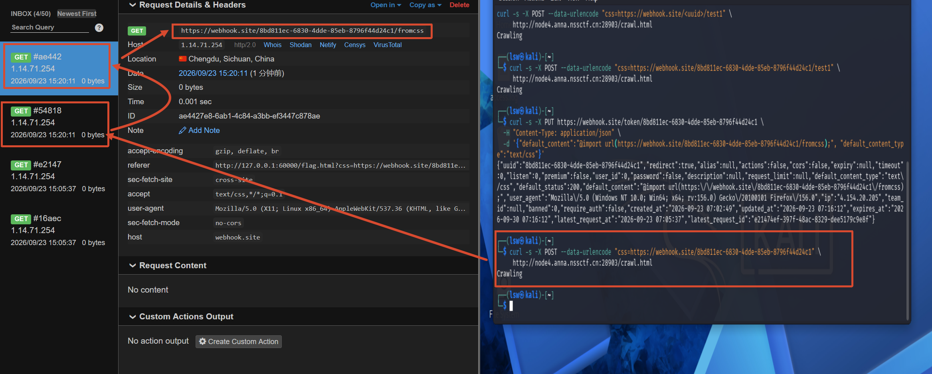The height and width of the screenshot is (374, 932).
Task: Click Create Custom Action button
Action: click(239, 341)
